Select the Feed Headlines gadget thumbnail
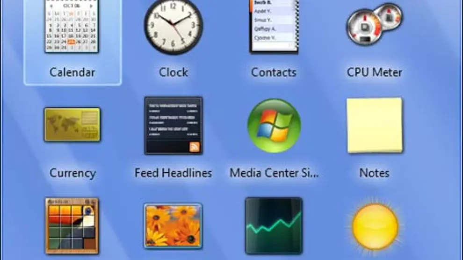Viewport: 463px width, 260px height. click(x=174, y=125)
